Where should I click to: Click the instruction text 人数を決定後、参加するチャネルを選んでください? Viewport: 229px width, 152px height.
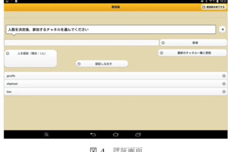tap(48, 29)
